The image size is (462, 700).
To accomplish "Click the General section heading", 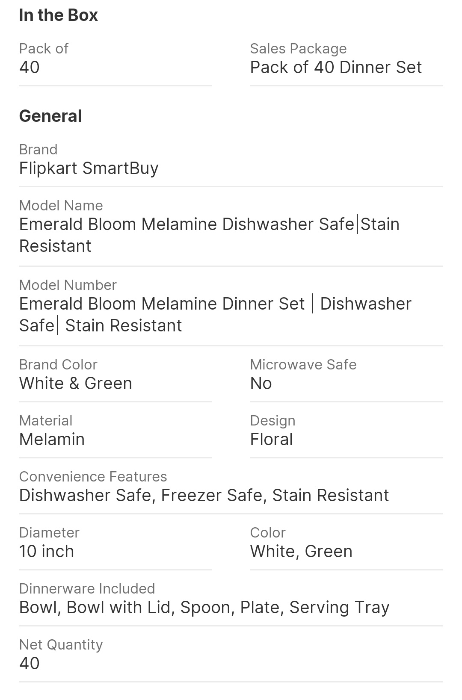I will click(x=50, y=116).
